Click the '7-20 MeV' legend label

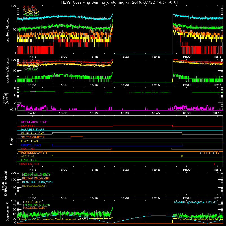(x=31, y=69)
